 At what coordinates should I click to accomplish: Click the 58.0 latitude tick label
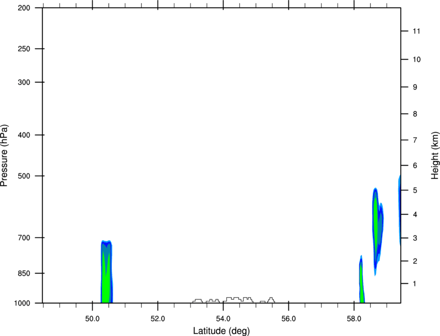[354, 319]
